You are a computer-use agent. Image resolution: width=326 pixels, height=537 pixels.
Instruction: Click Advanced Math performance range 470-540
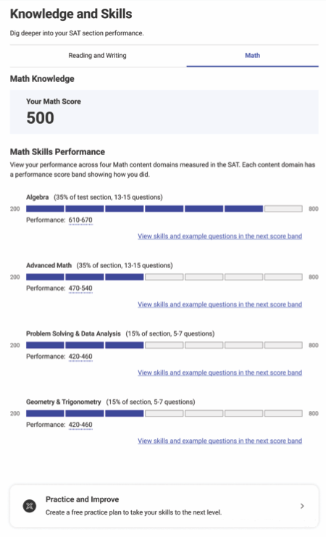pyautogui.click(x=80, y=288)
